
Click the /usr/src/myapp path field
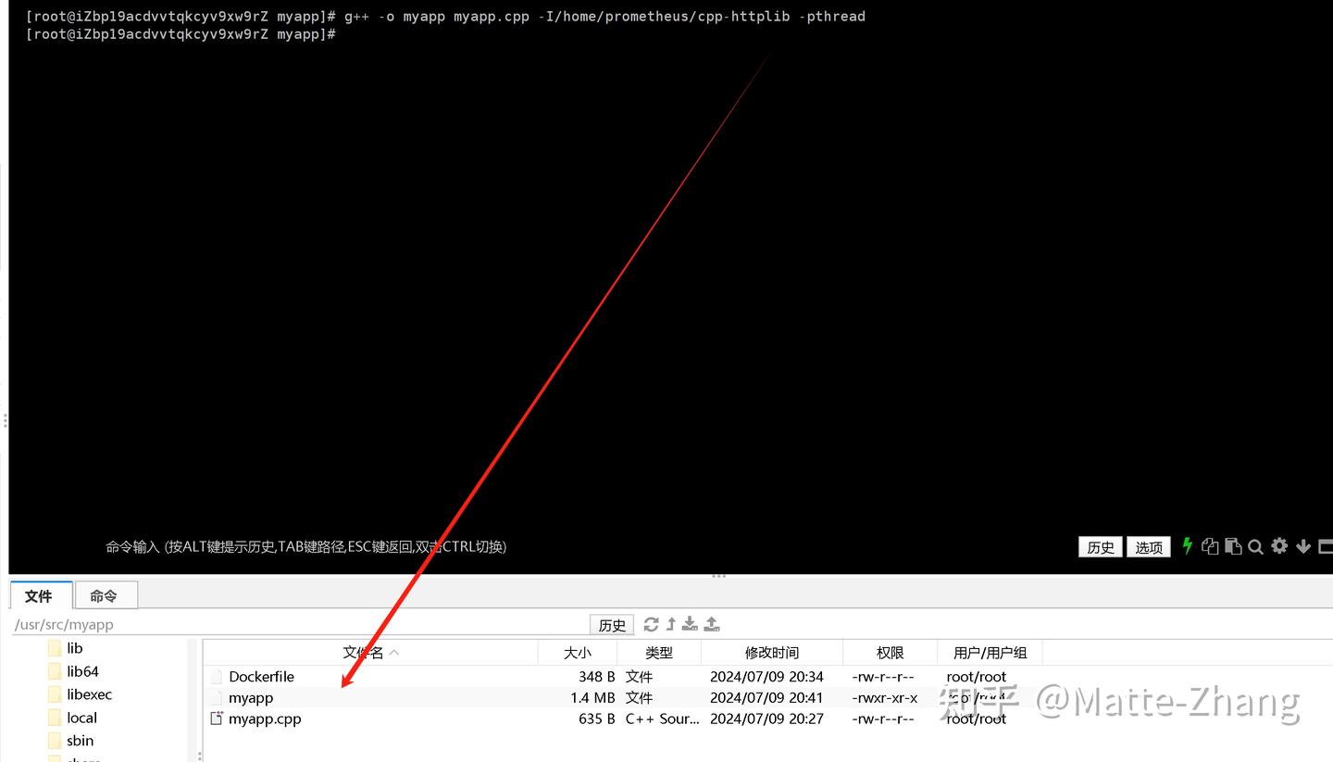64,624
